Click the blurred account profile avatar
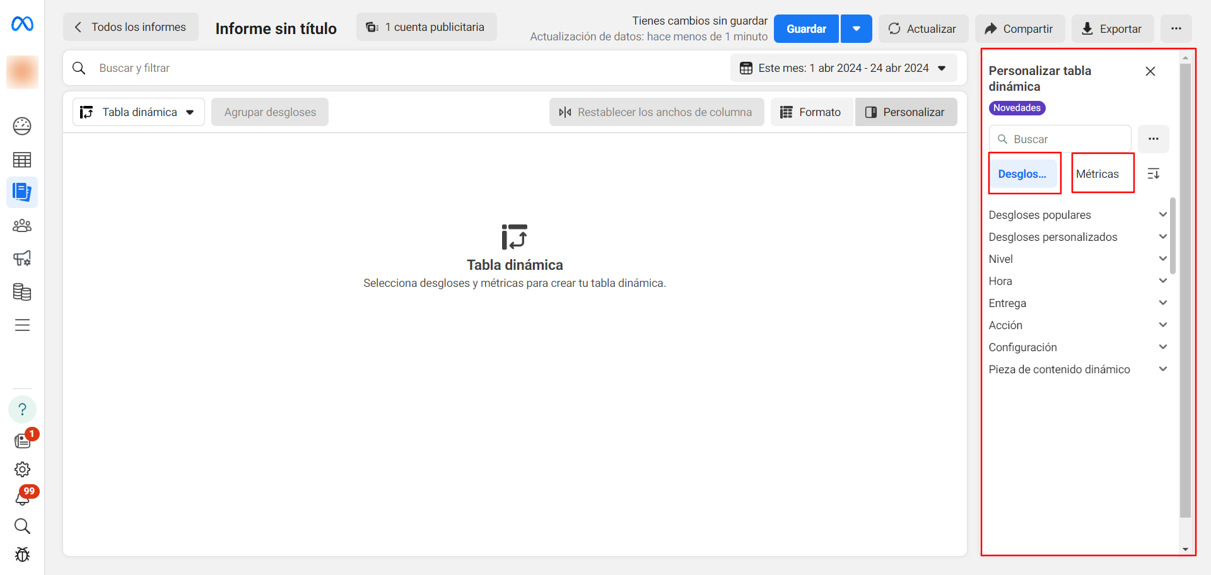Viewport: 1211px width, 575px height. 22,72
